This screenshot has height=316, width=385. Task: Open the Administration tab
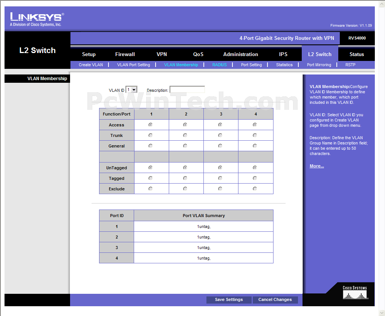241,55
